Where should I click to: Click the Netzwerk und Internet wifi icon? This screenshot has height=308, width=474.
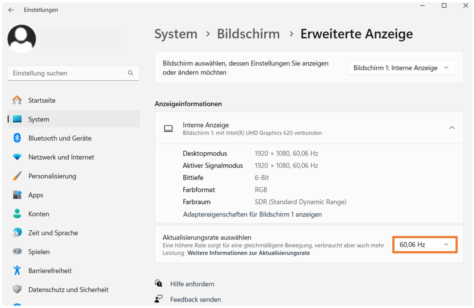click(x=17, y=157)
